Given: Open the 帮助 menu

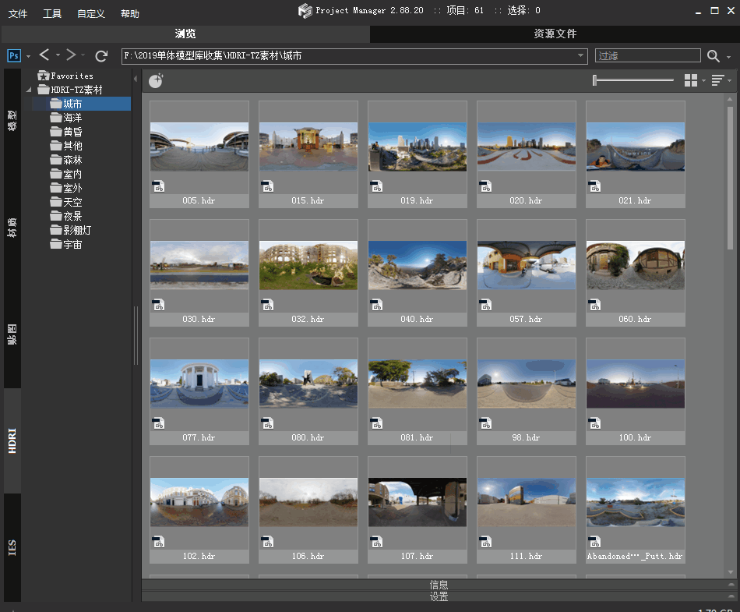Looking at the screenshot, I should 130,14.
